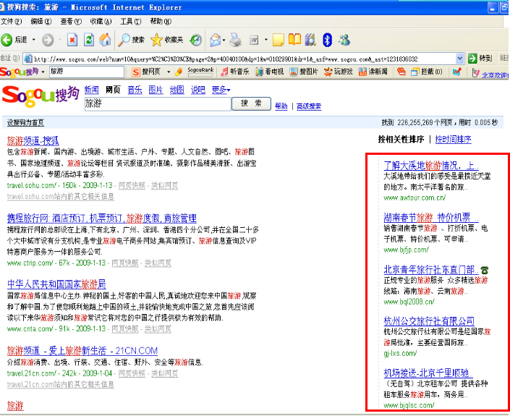This screenshot has height=416, width=510.
Task: Click the 看电视 TV toolbar button
Action: tap(269, 72)
